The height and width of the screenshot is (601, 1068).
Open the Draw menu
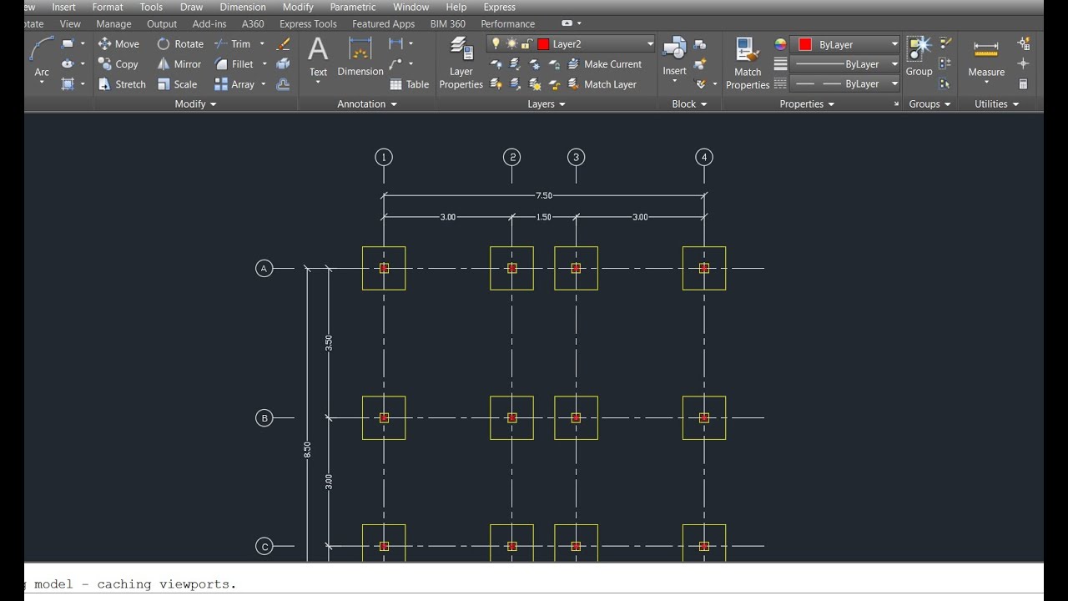pos(191,7)
